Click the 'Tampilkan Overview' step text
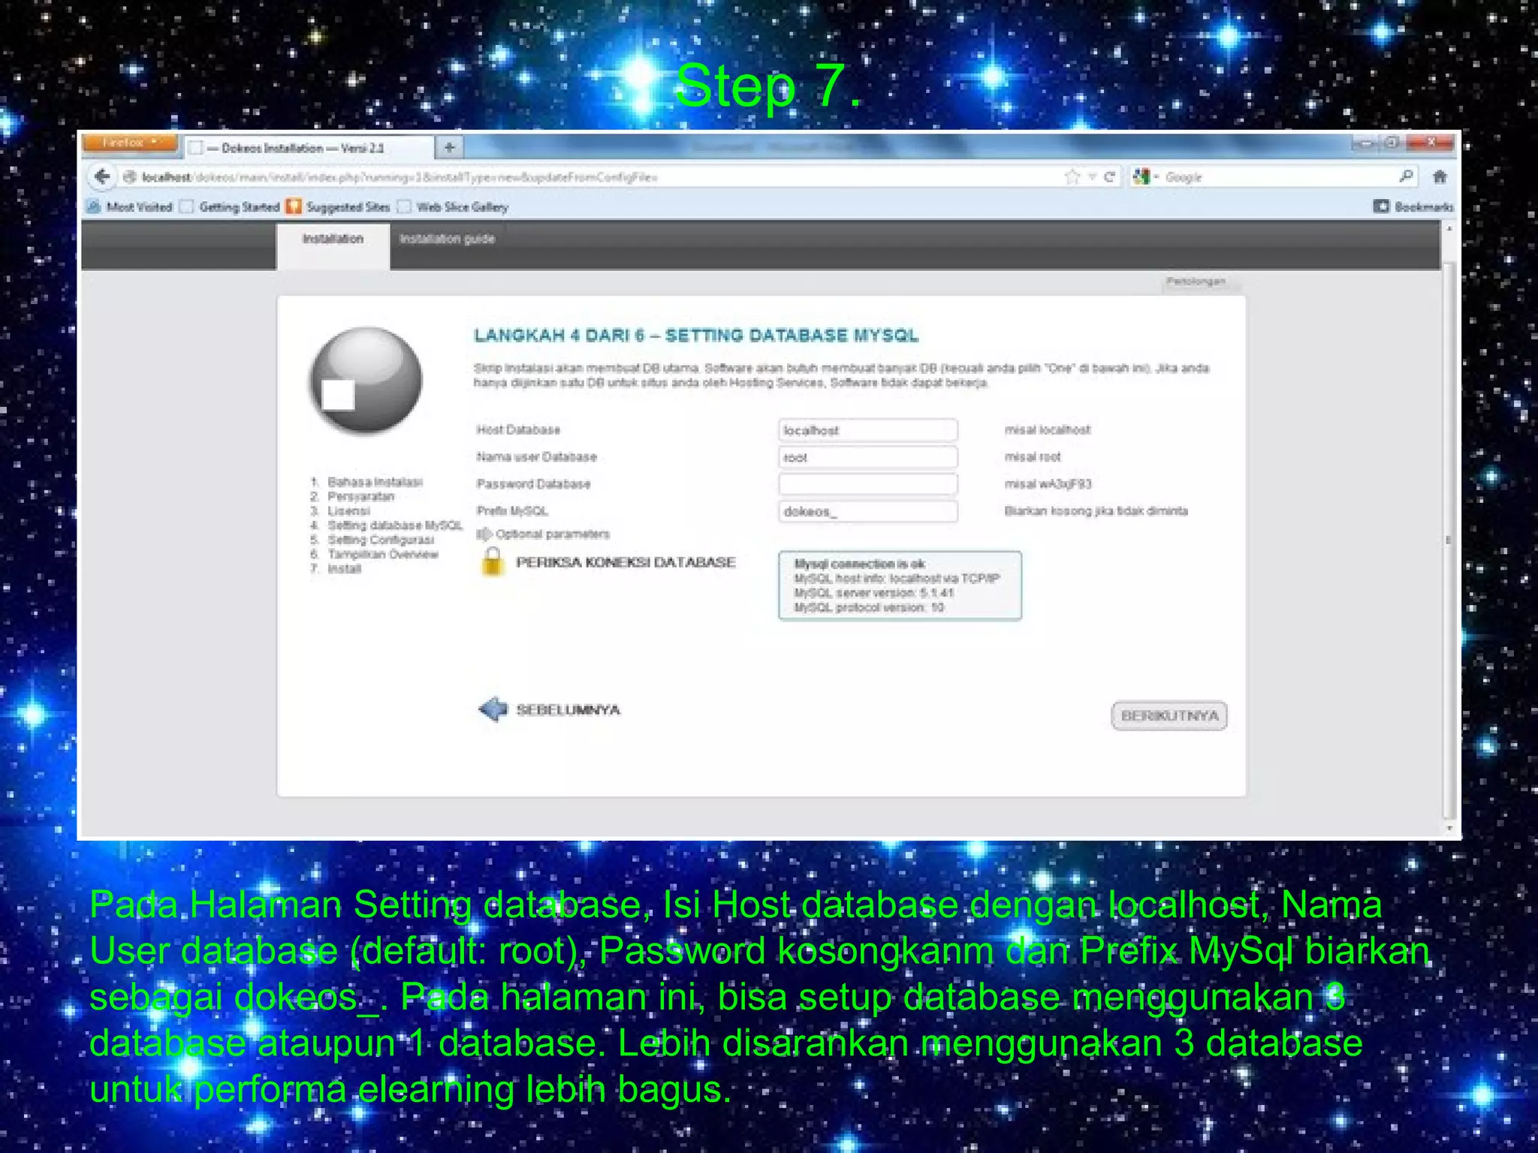This screenshot has width=1538, height=1153. point(383,555)
